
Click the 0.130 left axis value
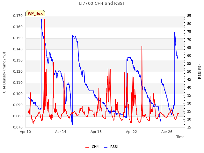coord(18,60)
